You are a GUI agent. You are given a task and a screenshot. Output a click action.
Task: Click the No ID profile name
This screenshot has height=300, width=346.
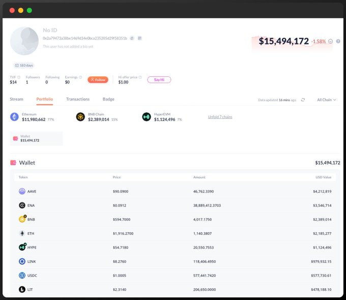pyautogui.click(x=50, y=30)
